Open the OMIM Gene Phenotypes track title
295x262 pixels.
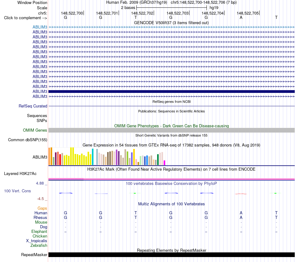coord(171,126)
